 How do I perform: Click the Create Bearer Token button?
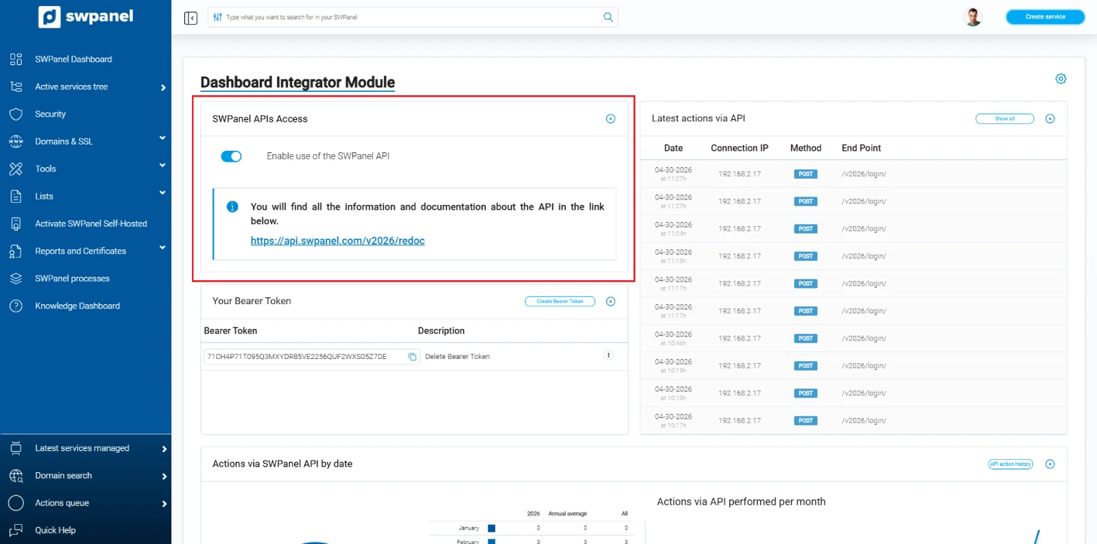tap(560, 301)
